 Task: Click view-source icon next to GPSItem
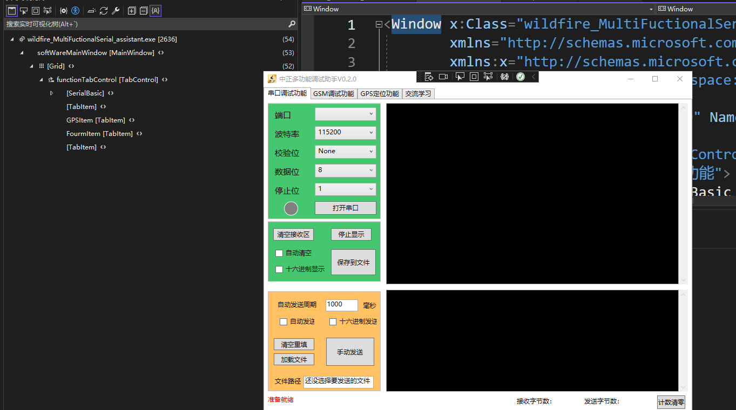(132, 120)
